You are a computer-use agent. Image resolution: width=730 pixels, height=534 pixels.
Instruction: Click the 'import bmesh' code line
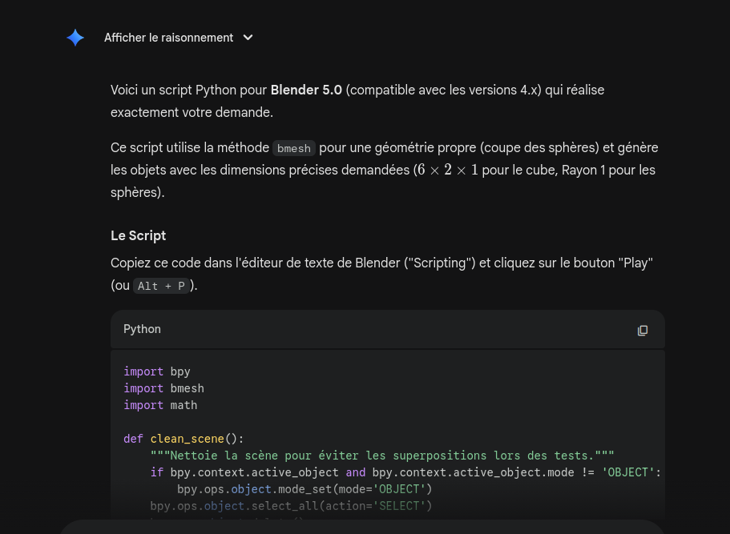tap(163, 388)
